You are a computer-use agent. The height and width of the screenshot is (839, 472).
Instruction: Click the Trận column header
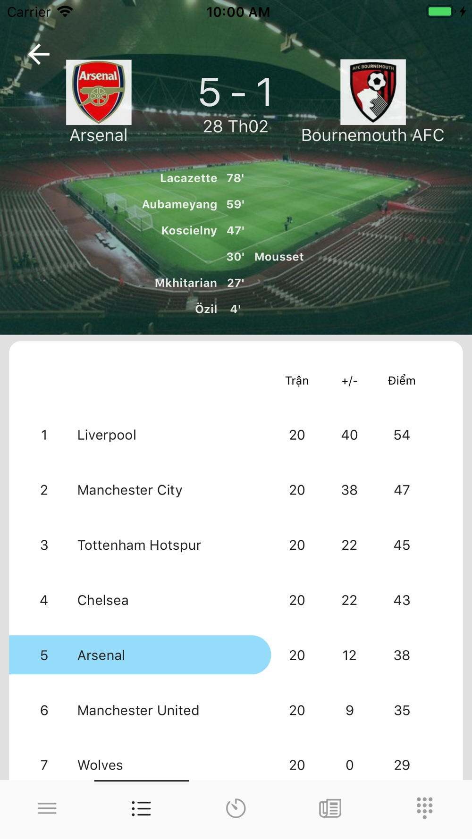click(297, 381)
